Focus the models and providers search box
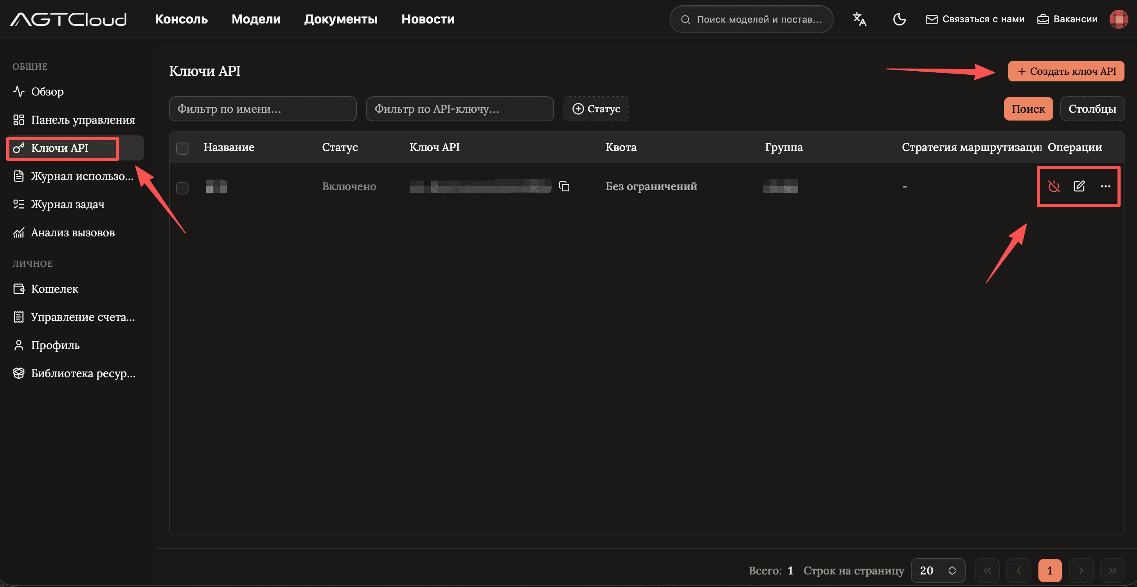This screenshot has width=1137, height=587. coord(751,20)
